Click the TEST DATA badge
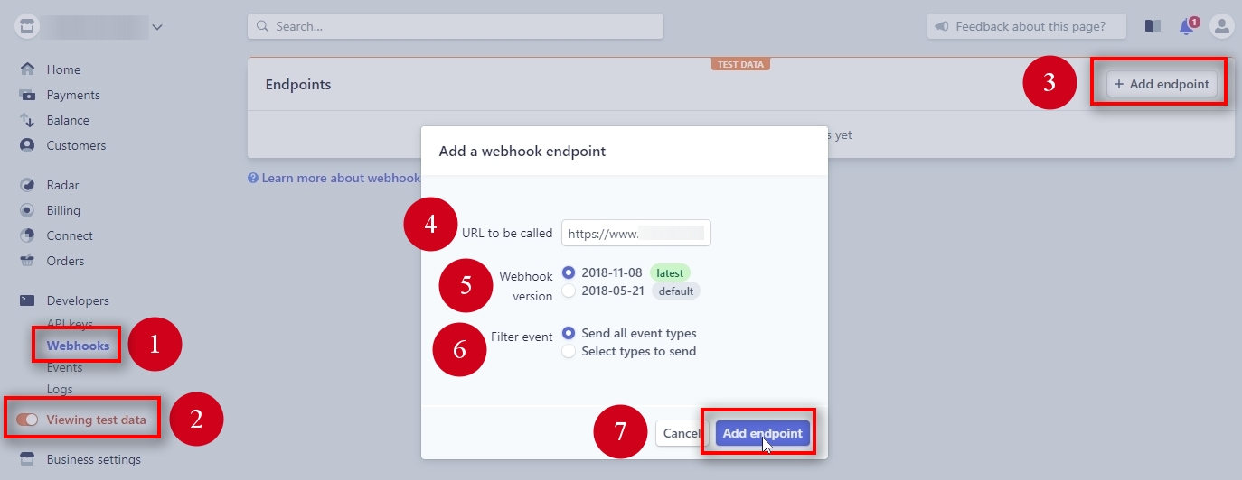Screen dimensions: 1242x480 pos(740,64)
